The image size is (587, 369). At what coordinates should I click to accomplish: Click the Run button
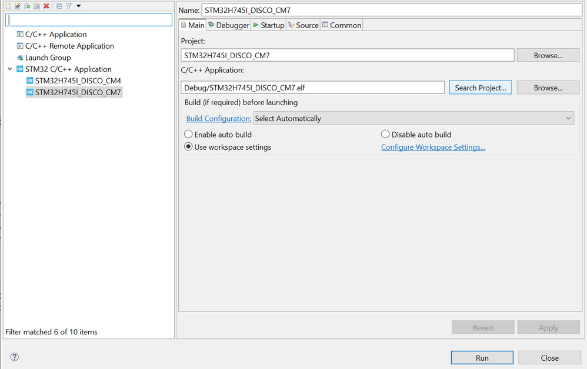pos(482,358)
